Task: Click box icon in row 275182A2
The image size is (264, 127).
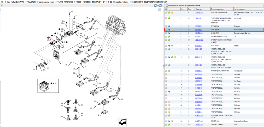Action: click(172, 13)
